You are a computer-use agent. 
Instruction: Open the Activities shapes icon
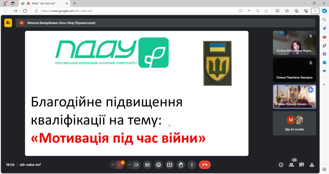312,165
